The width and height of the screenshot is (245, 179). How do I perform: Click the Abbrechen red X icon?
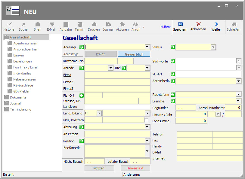point(198,24)
